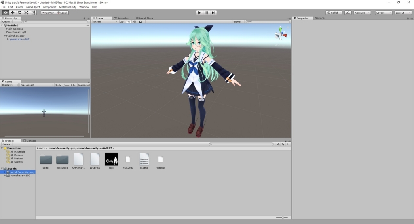Open the Layers dropdown

coord(383,13)
